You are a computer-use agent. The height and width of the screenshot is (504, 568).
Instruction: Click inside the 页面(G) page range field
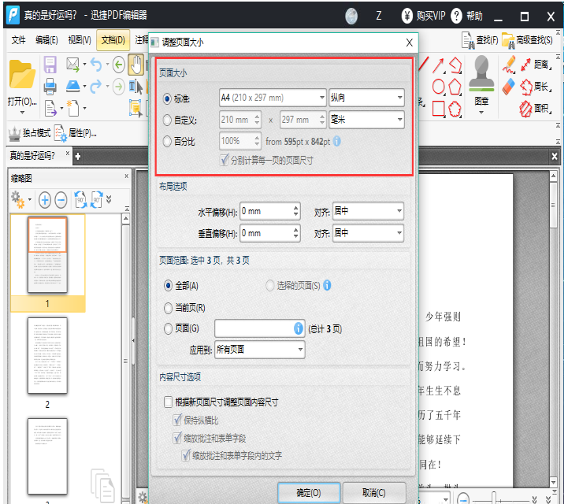coord(253,328)
